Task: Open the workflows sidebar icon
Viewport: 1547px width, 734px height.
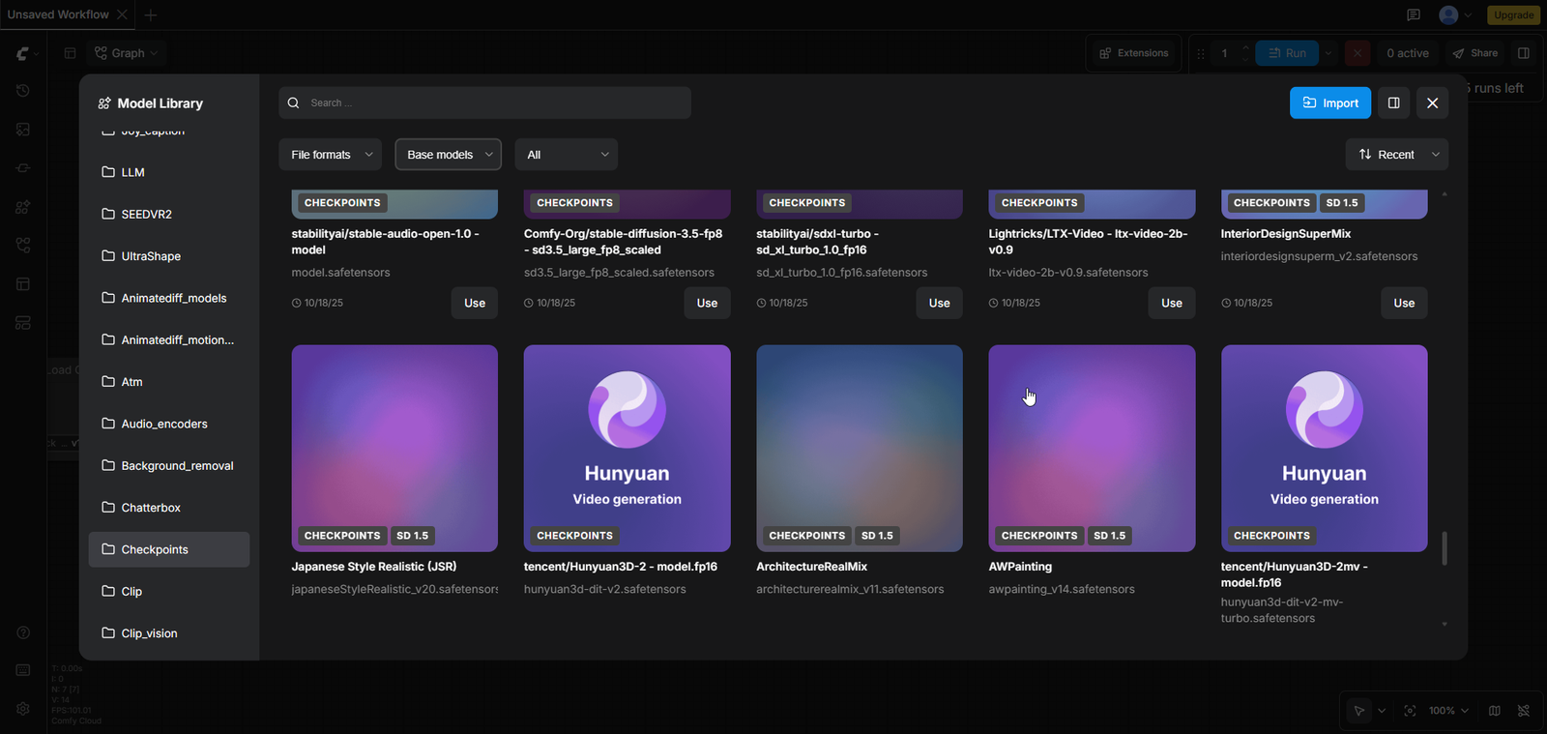Action: coord(23,246)
